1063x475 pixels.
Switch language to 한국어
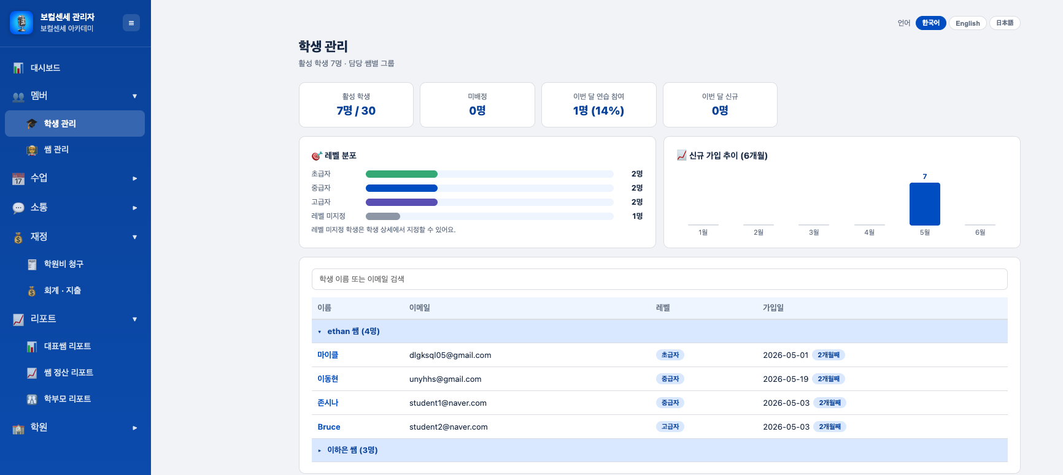point(930,23)
